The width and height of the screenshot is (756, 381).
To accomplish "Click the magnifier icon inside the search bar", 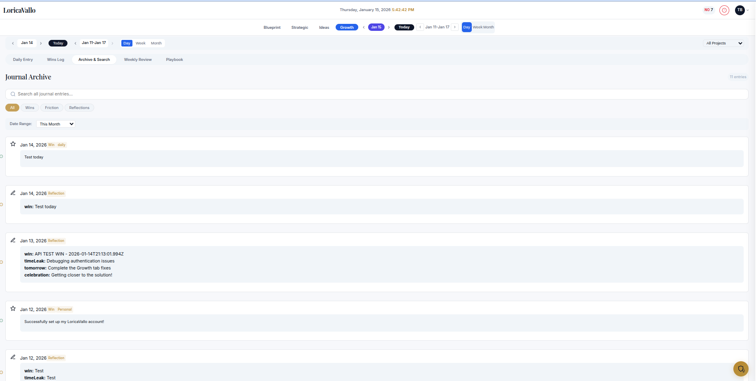I will tap(12, 94).
